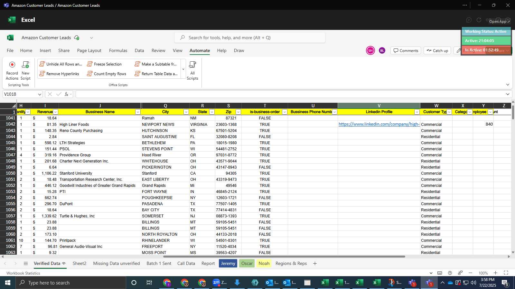
Task: Open the Linkedin Profile filter dropdown
Action: click(417, 112)
